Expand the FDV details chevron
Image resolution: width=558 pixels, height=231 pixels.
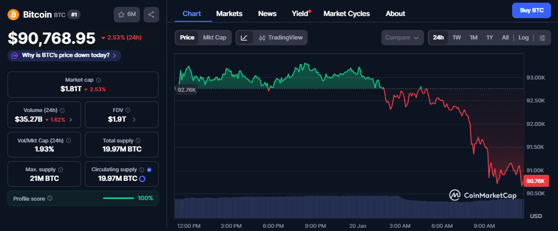[134, 120]
